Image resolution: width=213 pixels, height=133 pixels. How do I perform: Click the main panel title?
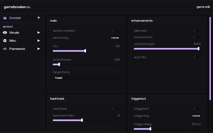54,21
